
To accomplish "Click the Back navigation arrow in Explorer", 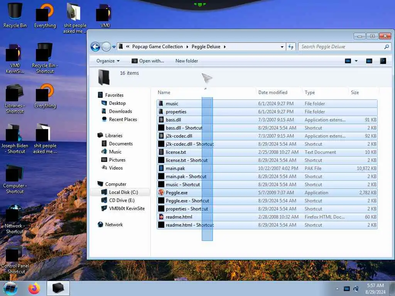I will [95, 47].
